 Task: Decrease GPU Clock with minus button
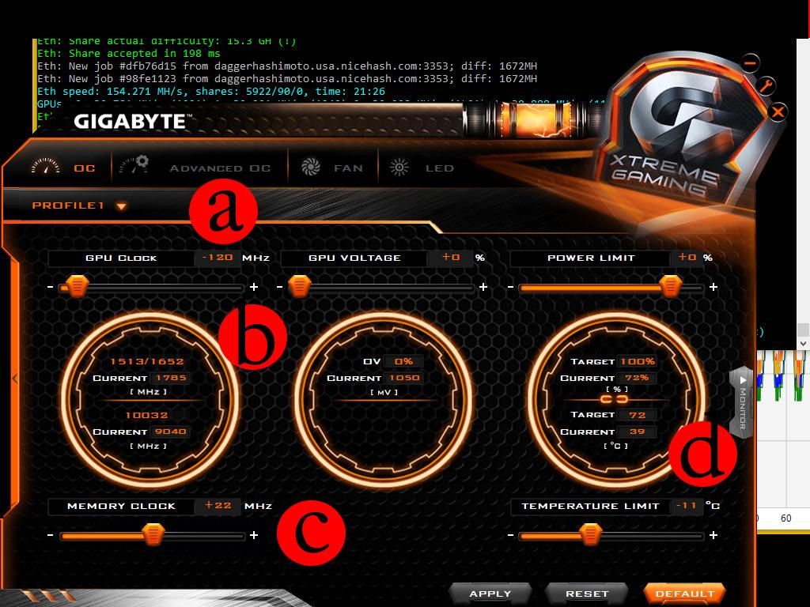click(x=50, y=287)
